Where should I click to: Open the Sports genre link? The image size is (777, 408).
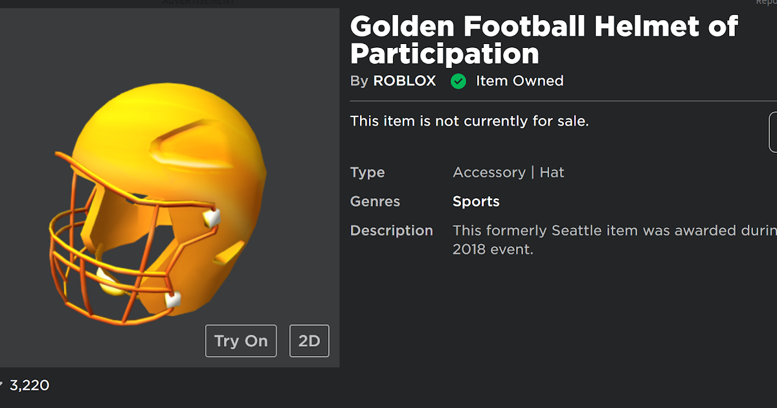[x=476, y=201]
